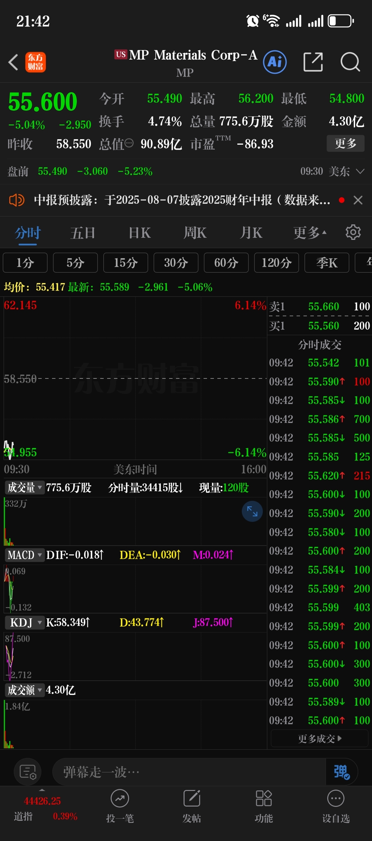The height and width of the screenshot is (841, 372).
Task: Expand the chart to fullscreen
Action: tap(252, 511)
